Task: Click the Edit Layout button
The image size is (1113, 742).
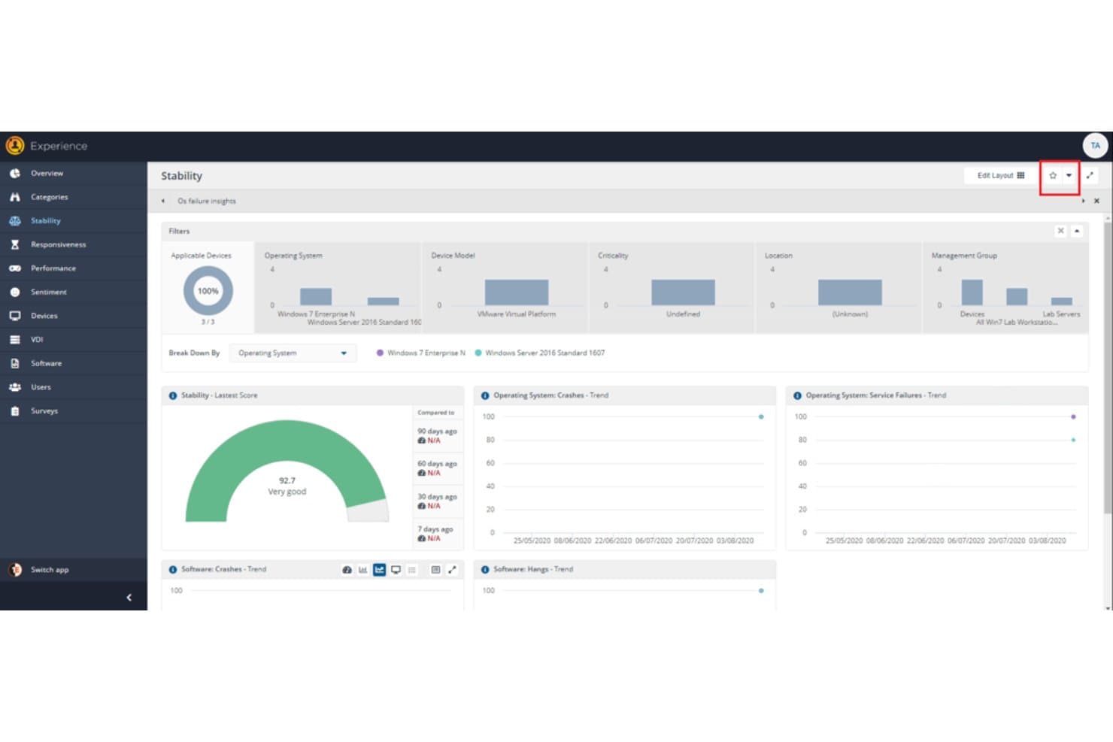Action: point(999,176)
